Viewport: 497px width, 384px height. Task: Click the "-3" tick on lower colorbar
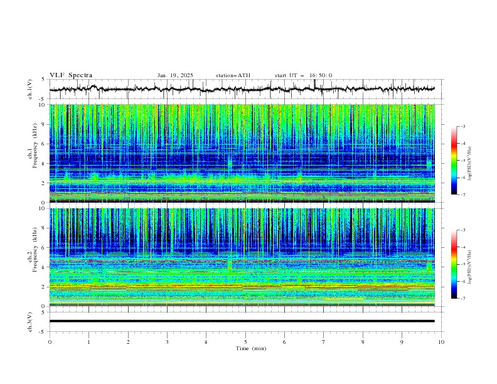463,230
